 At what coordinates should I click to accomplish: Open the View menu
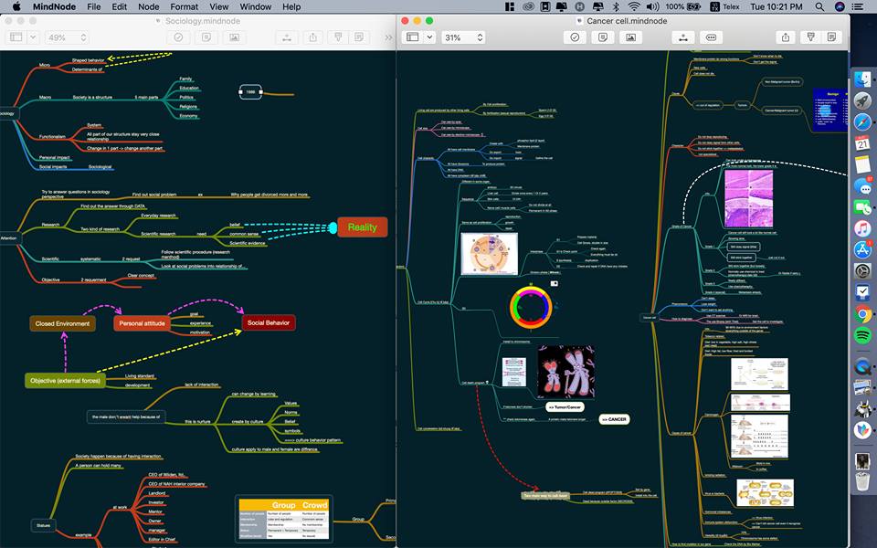click(x=218, y=6)
